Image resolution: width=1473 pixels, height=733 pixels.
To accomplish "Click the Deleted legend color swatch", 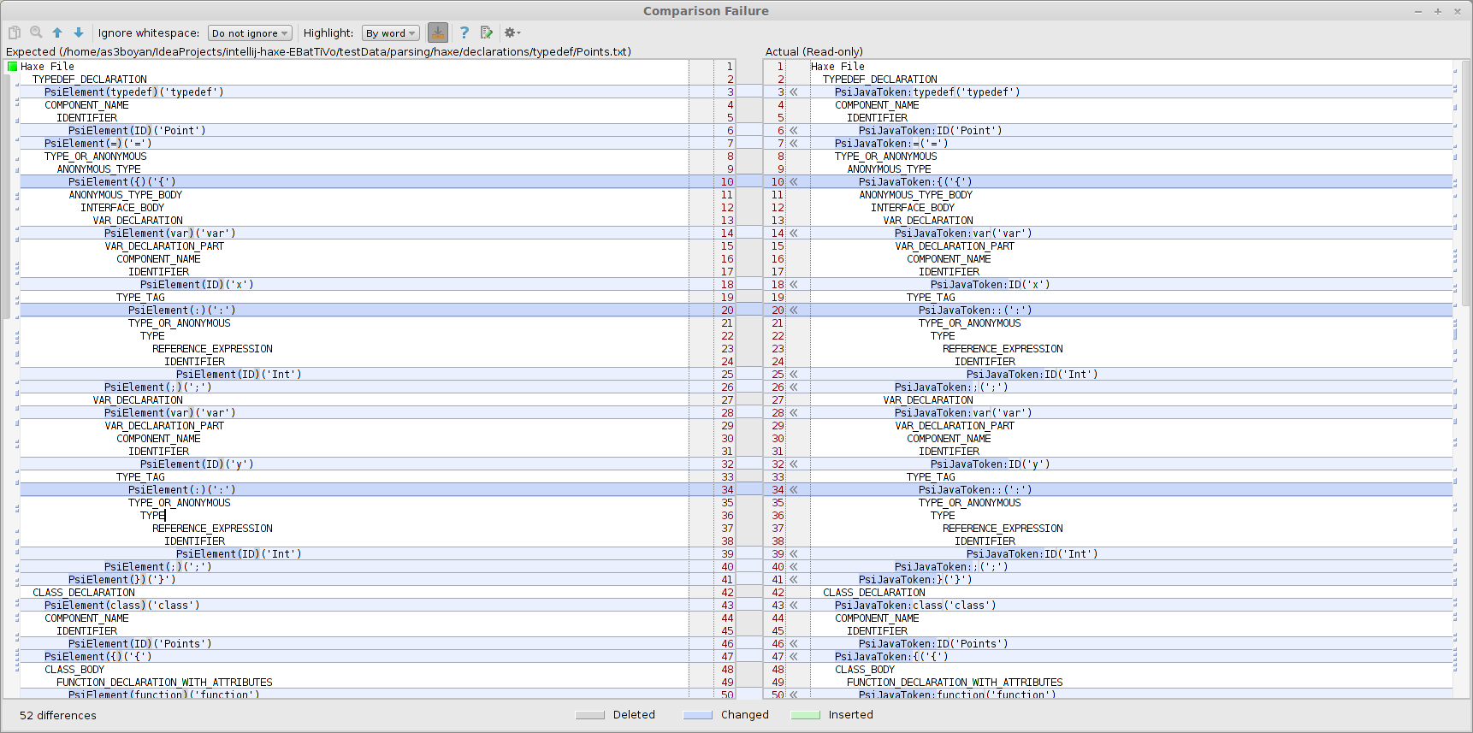I will coord(590,715).
